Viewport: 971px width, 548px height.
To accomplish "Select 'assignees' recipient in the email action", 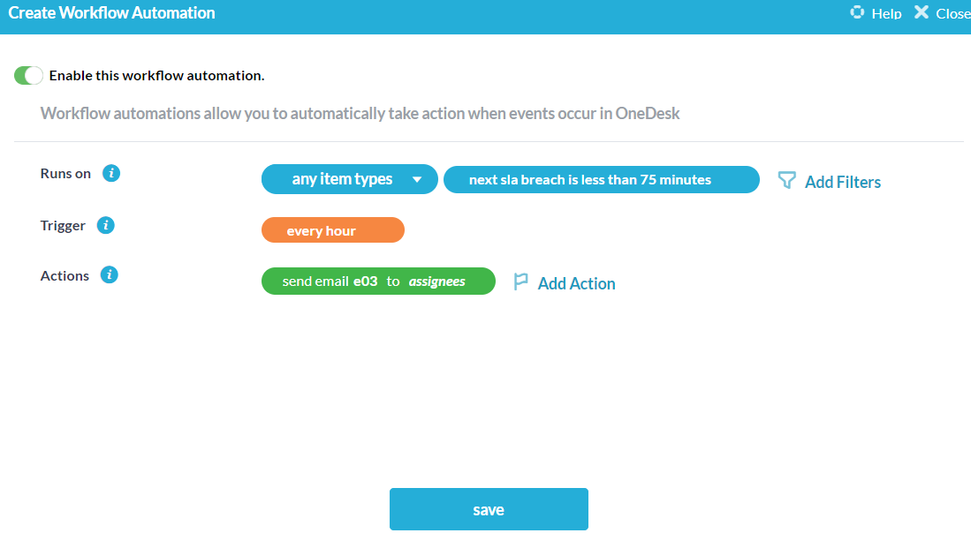I will pos(436,282).
